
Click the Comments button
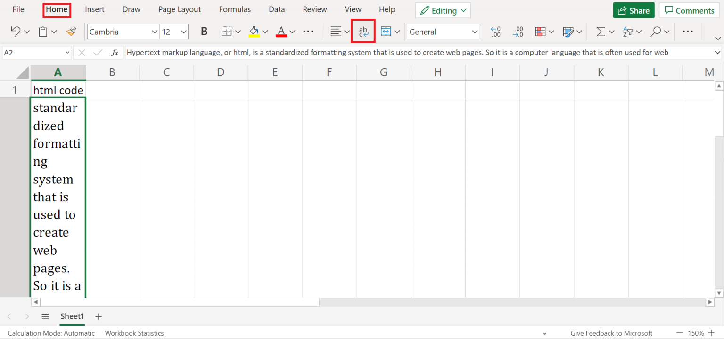click(689, 10)
